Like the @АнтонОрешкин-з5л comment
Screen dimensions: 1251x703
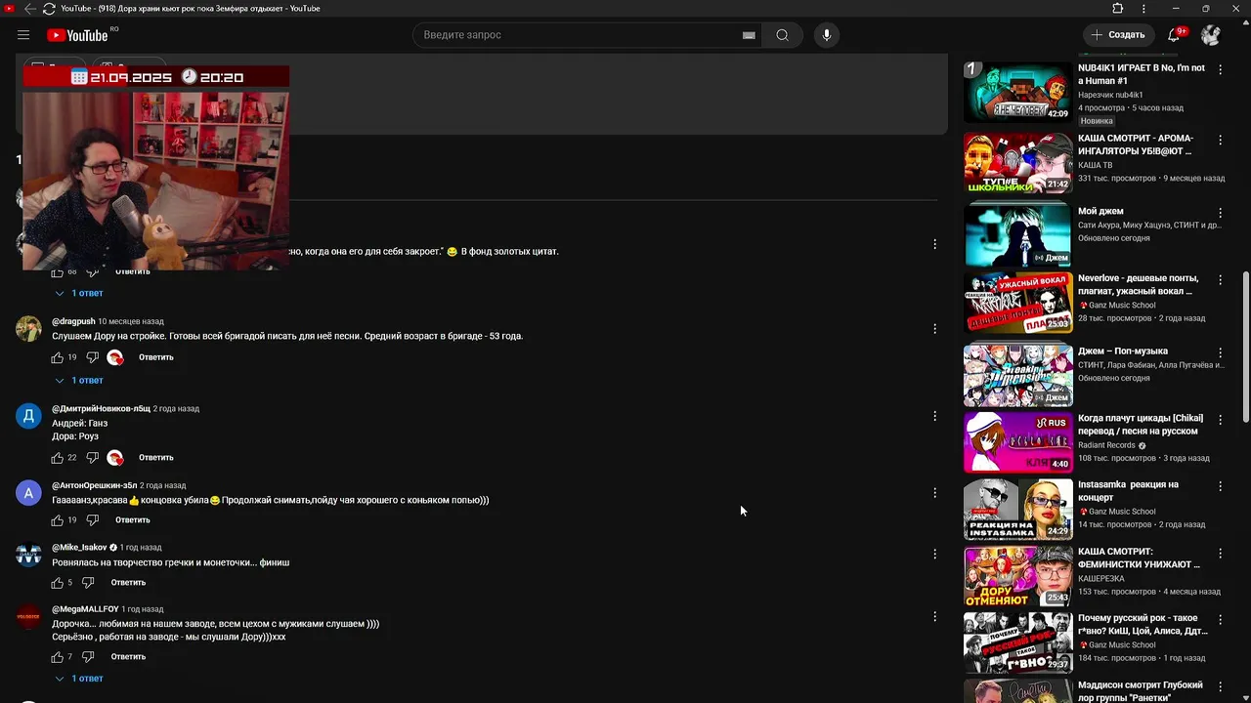click(57, 520)
